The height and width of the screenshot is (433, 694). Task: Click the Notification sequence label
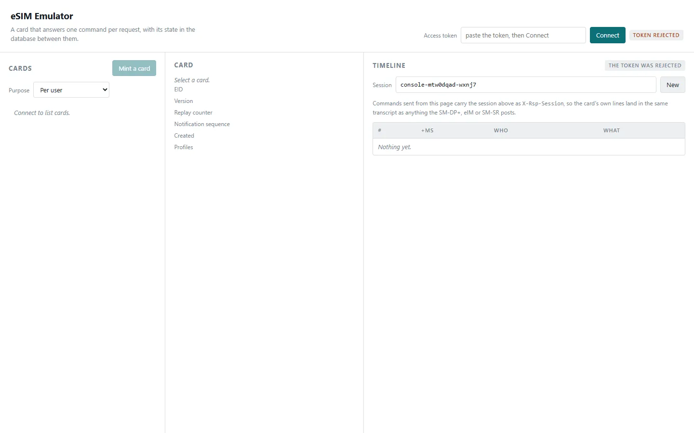tap(202, 124)
